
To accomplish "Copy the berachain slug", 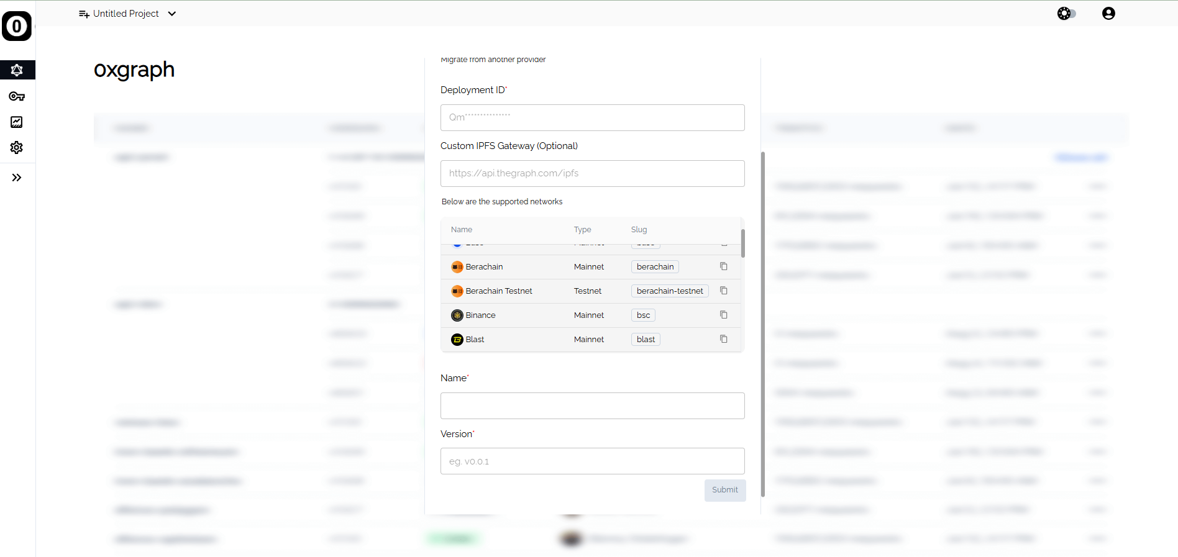I will coord(724,266).
